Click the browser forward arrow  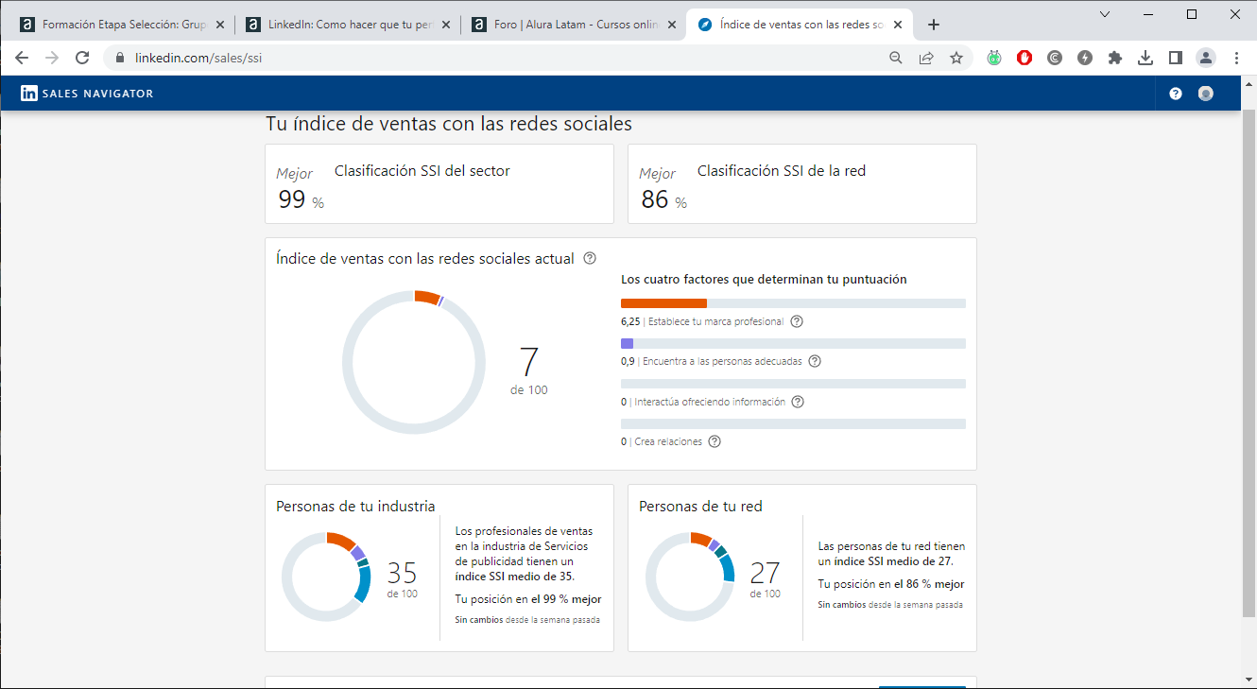click(x=52, y=58)
